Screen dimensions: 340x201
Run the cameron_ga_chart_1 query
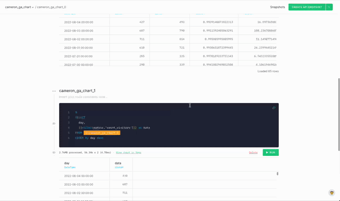click(270, 152)
